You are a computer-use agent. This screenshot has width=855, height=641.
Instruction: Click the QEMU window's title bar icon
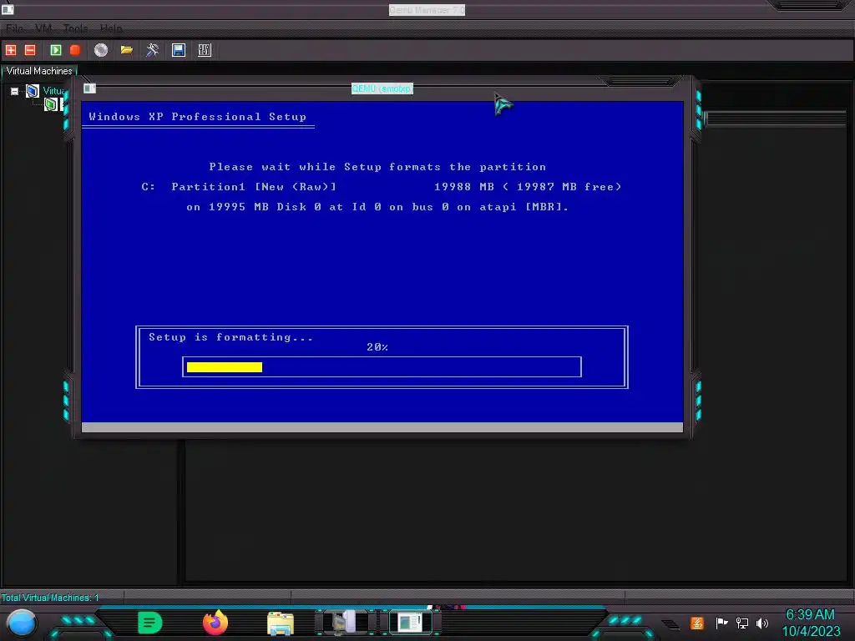tap(90, 88)
